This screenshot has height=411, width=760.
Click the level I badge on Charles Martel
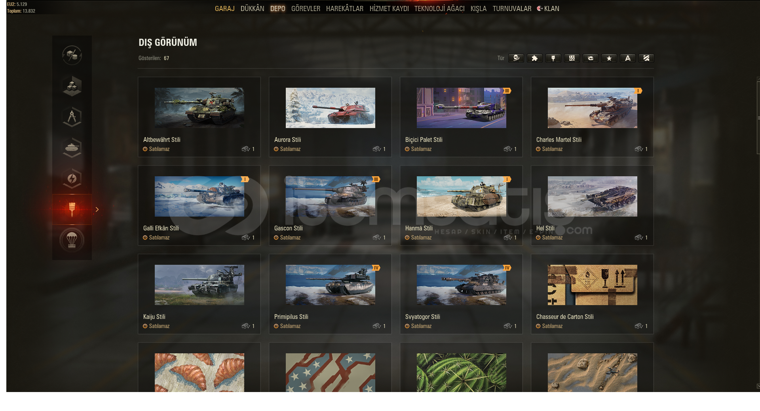pyautogui.click(x=638, y=91)
